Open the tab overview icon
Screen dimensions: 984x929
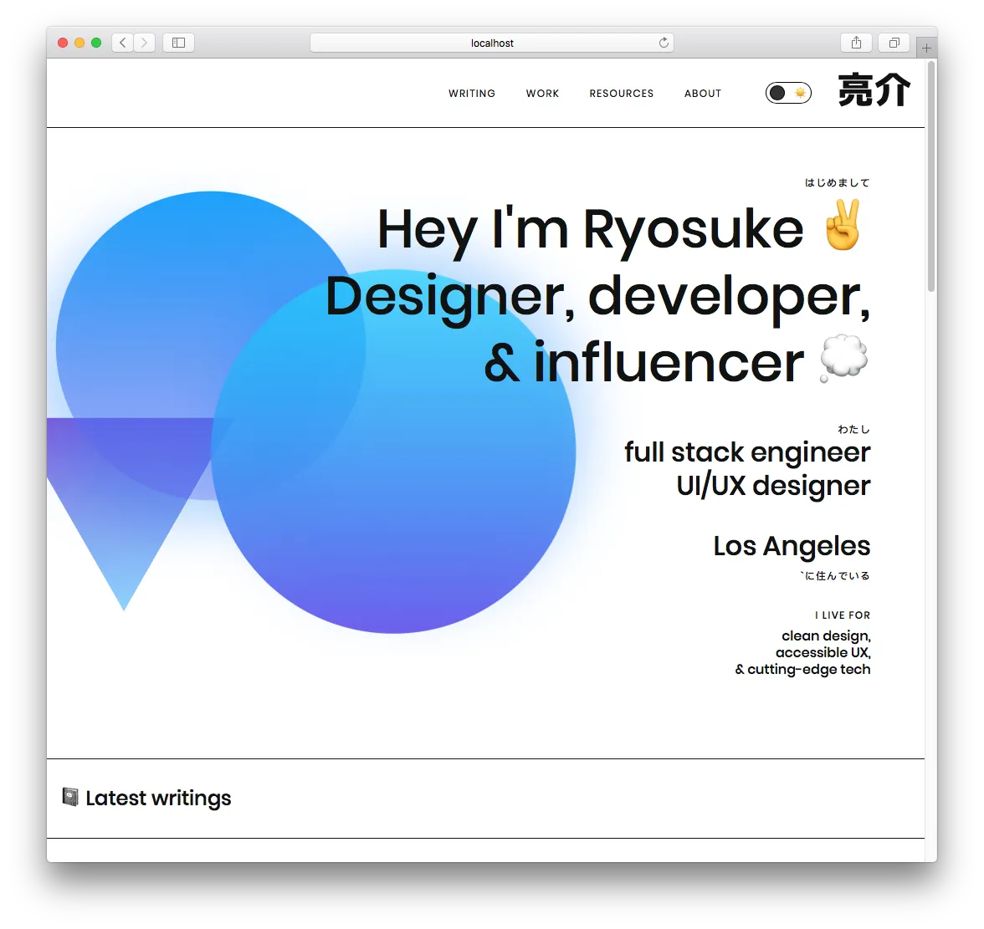(893, 43)
